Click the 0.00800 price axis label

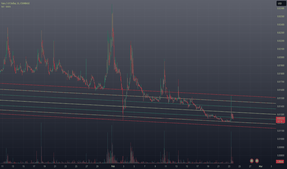(281, 155)
